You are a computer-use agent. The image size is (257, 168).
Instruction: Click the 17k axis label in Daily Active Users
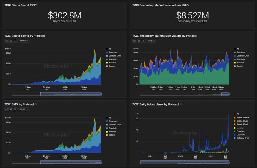pos(137,114)
